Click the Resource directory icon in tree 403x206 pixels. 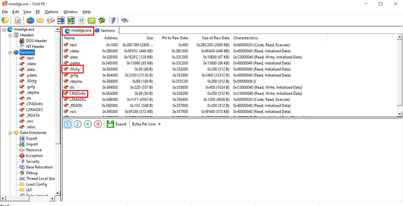click(22, 150)
